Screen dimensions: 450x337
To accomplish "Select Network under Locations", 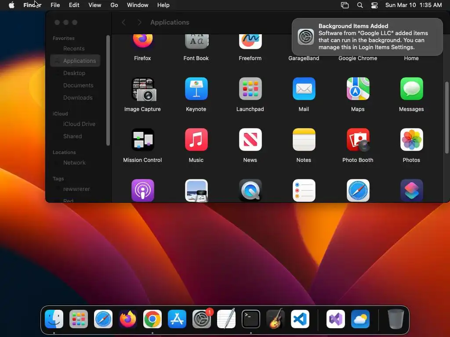I will pyautogui.click(x=75, y=163).
